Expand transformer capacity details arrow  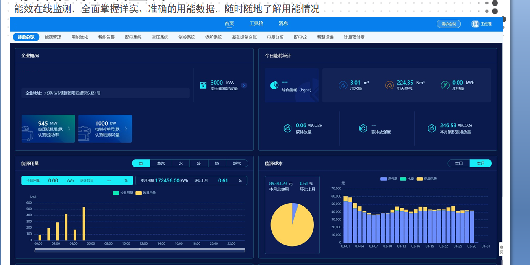pyautogui.click(x=244, y=85)
